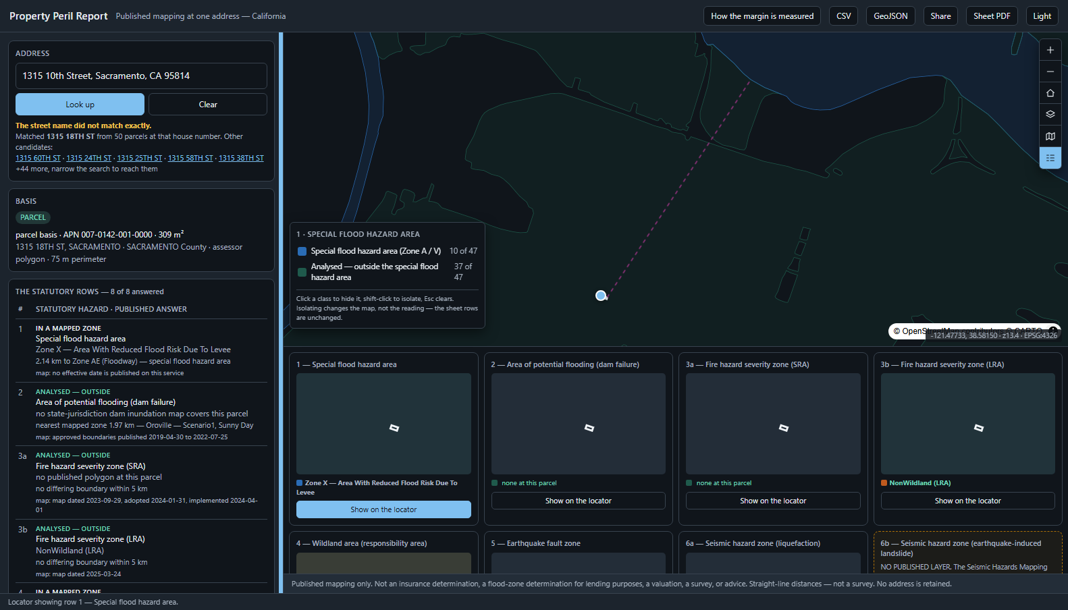Select statutory row 2 dam failure flooding
The width and height of the screenshot is (1068, 610).
tap(141, 414)
